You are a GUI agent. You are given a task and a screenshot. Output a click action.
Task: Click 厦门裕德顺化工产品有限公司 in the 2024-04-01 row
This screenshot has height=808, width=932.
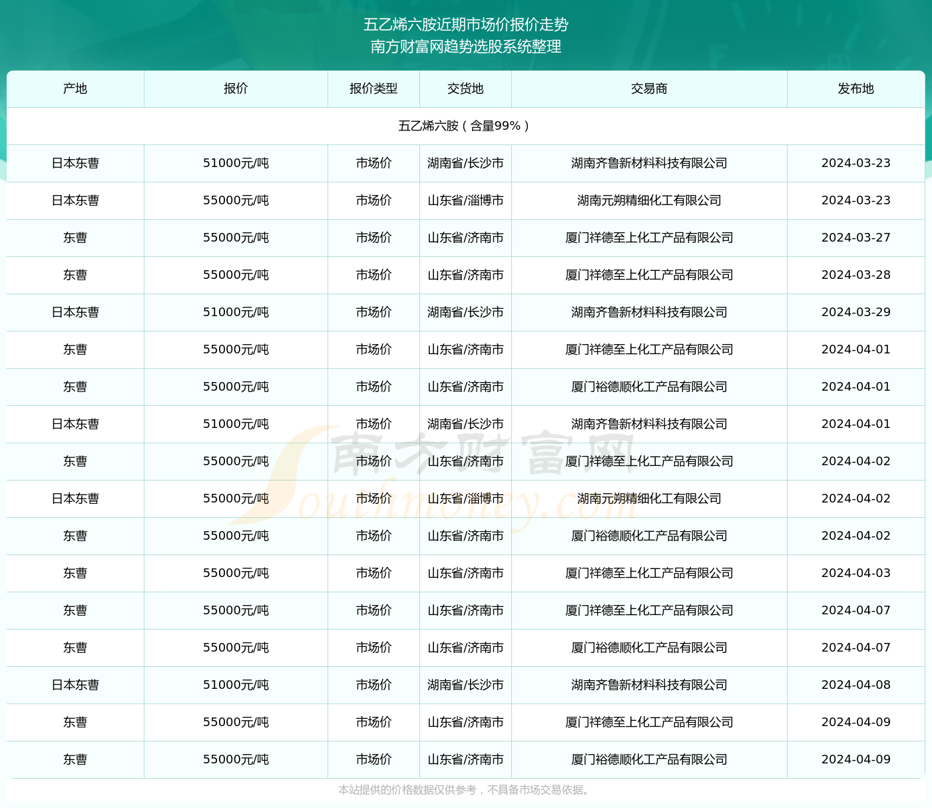649,387
